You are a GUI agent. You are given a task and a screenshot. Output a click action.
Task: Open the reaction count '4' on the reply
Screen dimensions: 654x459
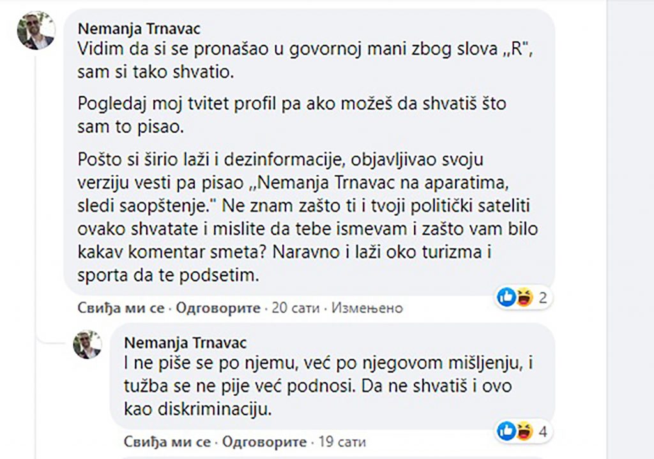[542, 432]
